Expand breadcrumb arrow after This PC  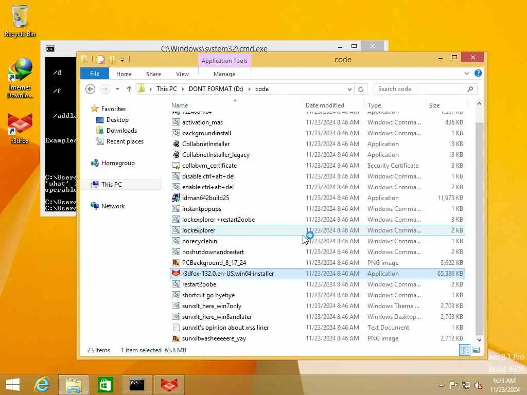coord(183,89)
